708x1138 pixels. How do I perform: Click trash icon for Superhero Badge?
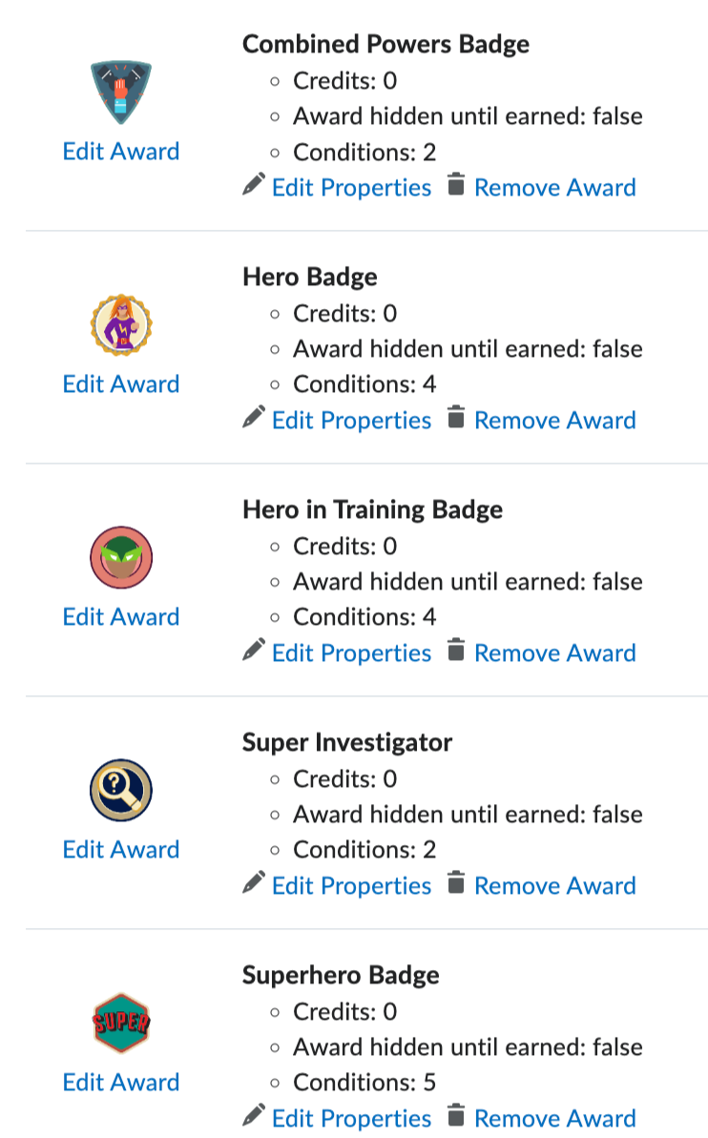click(x=456, y=1114)
